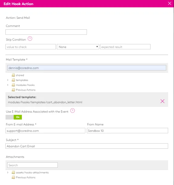Image resolution: width=174 pixels, height=185 pixels.
Task: Click the Mail Template search field
Action: pyautogui.click(x=87, y=68)
